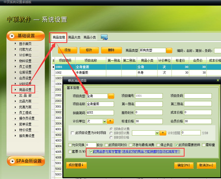Click the 标准价格 input field
Screen dimensions: 221x179
click(x=149, y=121)
